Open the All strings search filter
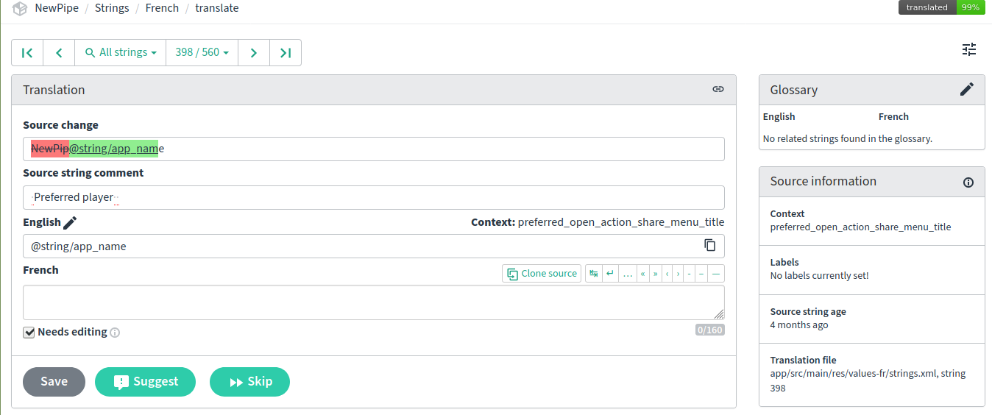Screen dimensions: 992x415 click(121, 53)
